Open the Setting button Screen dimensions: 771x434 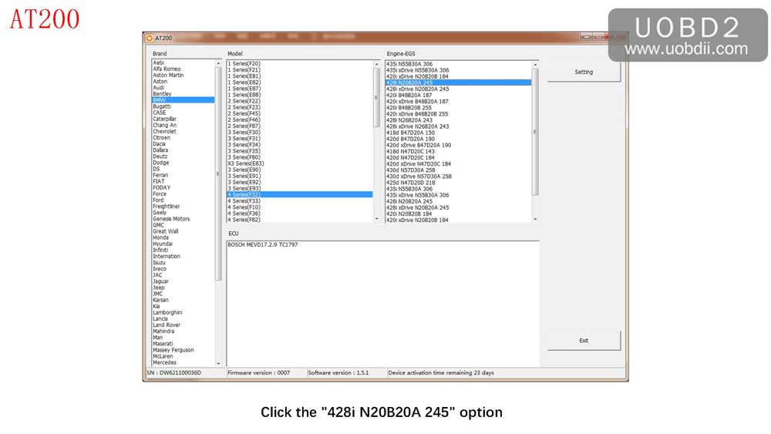click(x=584, y=72)
